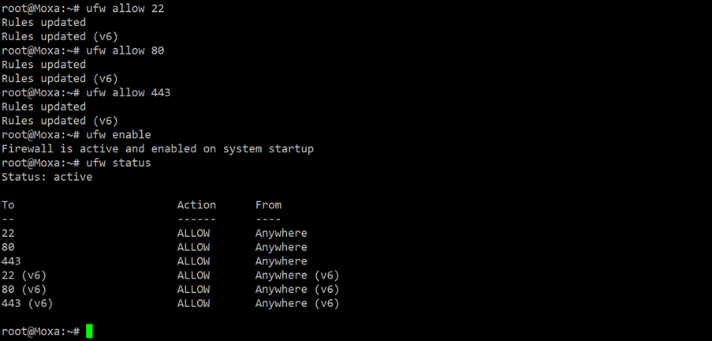Click the green terminal cursor block
The width and height of the screenshot is (712, 341).
pyautogui.click(x=89, y=331)
